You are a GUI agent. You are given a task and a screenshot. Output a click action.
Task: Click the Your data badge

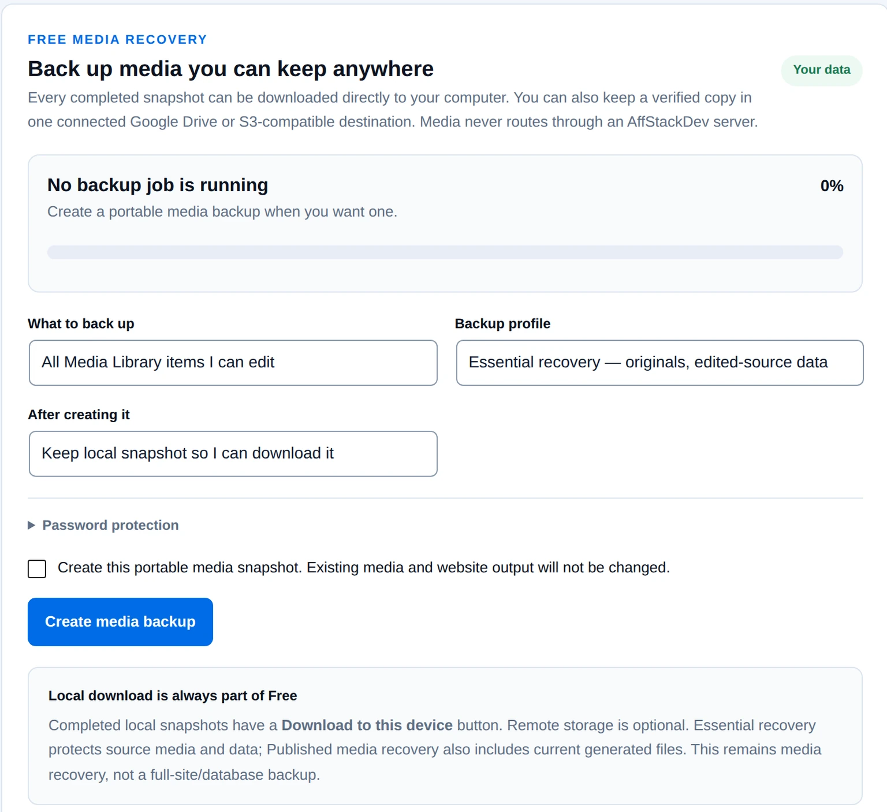coord(822,70)
